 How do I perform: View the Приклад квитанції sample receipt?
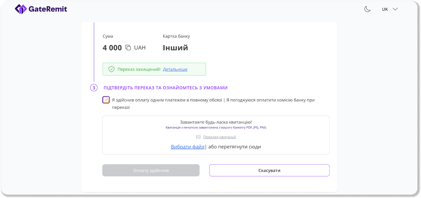(x=219, y=137)
